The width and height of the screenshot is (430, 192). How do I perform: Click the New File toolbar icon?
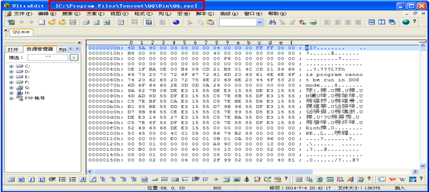42,22
